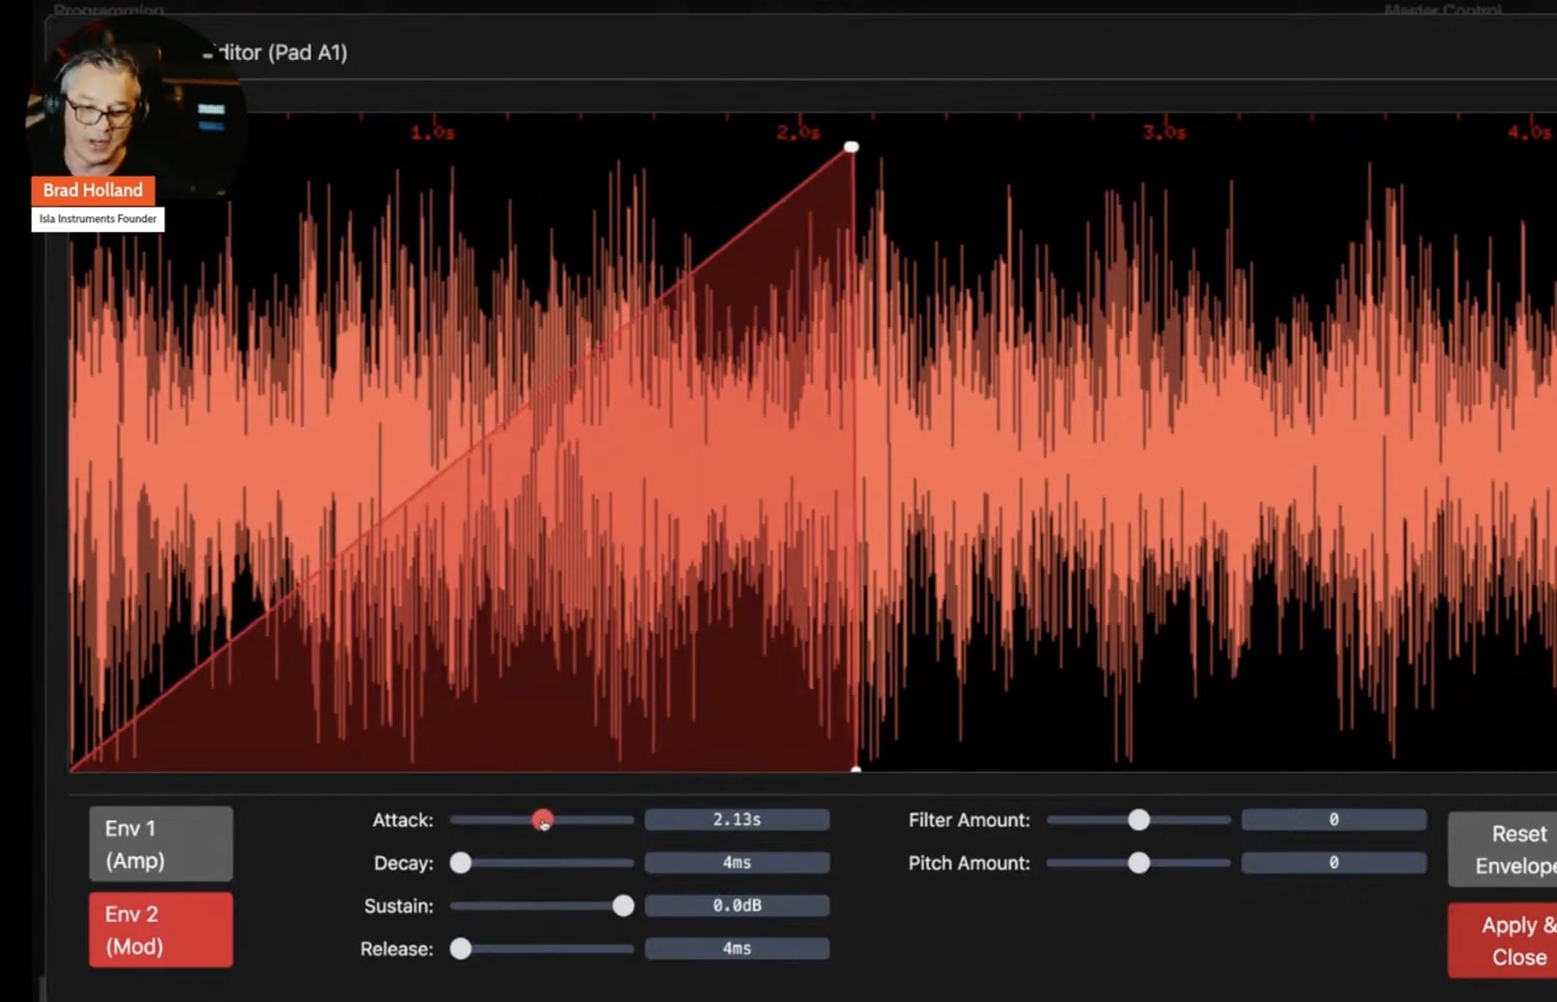
Task: Click the Release slider handle
Action: coord(460,949)
